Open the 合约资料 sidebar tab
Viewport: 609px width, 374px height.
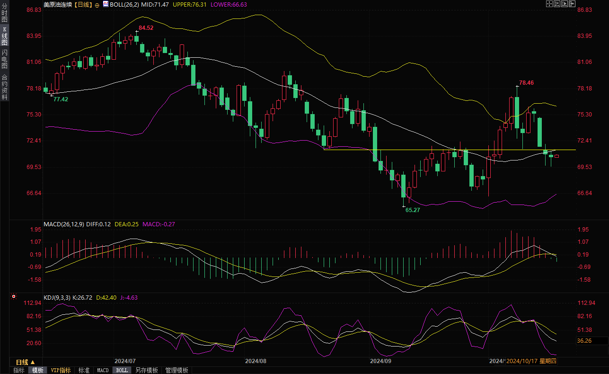(4, 87)
